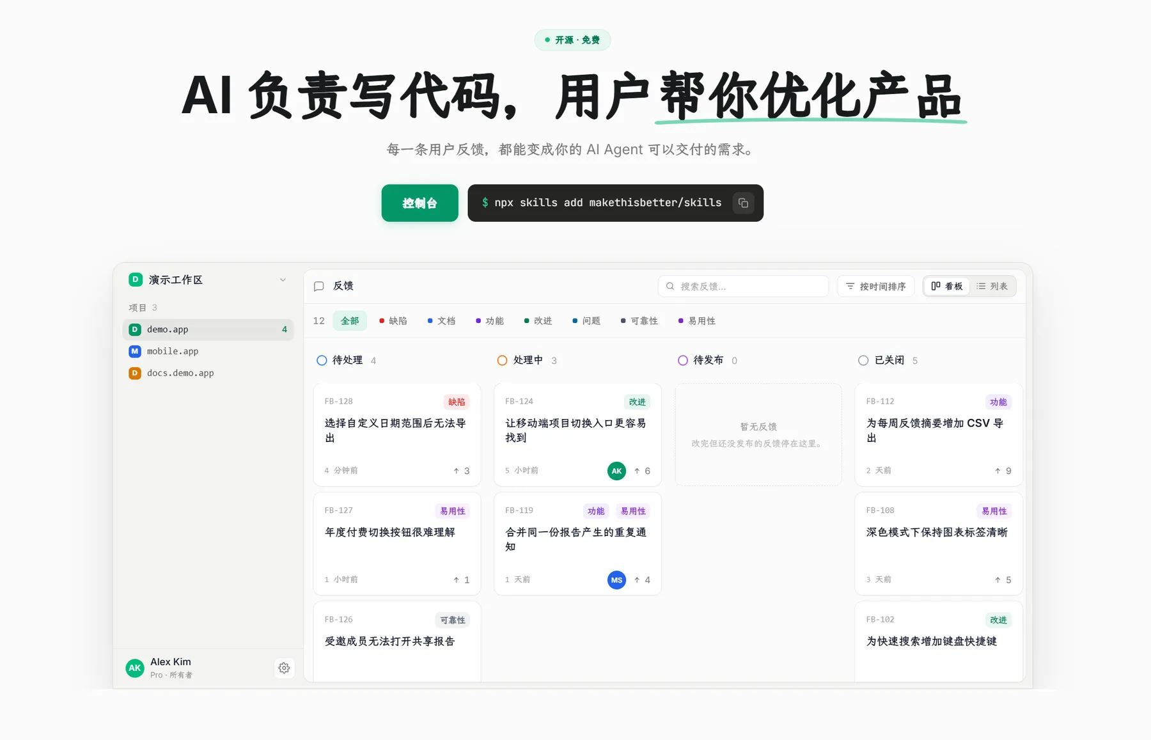
Task: Click the 改进 label on FB-102
Action: click(x=998, y=620)
